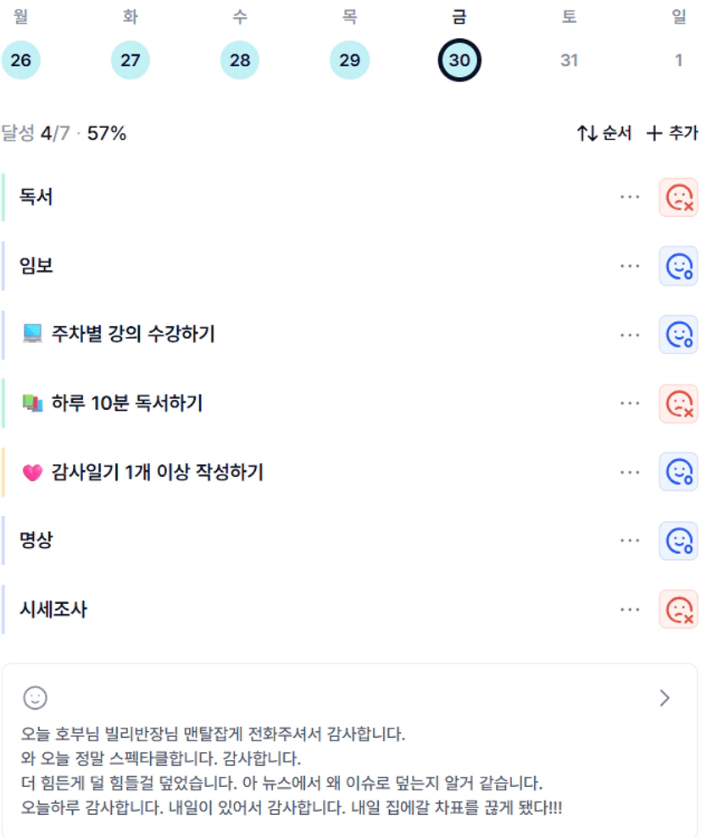701x837 pixels.
Task: Click 하루 10분 독서하기 status face icon
Action: point(678,403)
